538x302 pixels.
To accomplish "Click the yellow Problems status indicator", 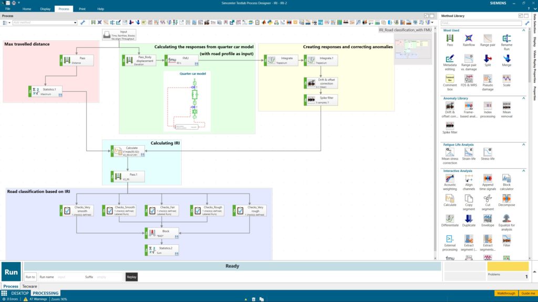I will coord(508,266).
